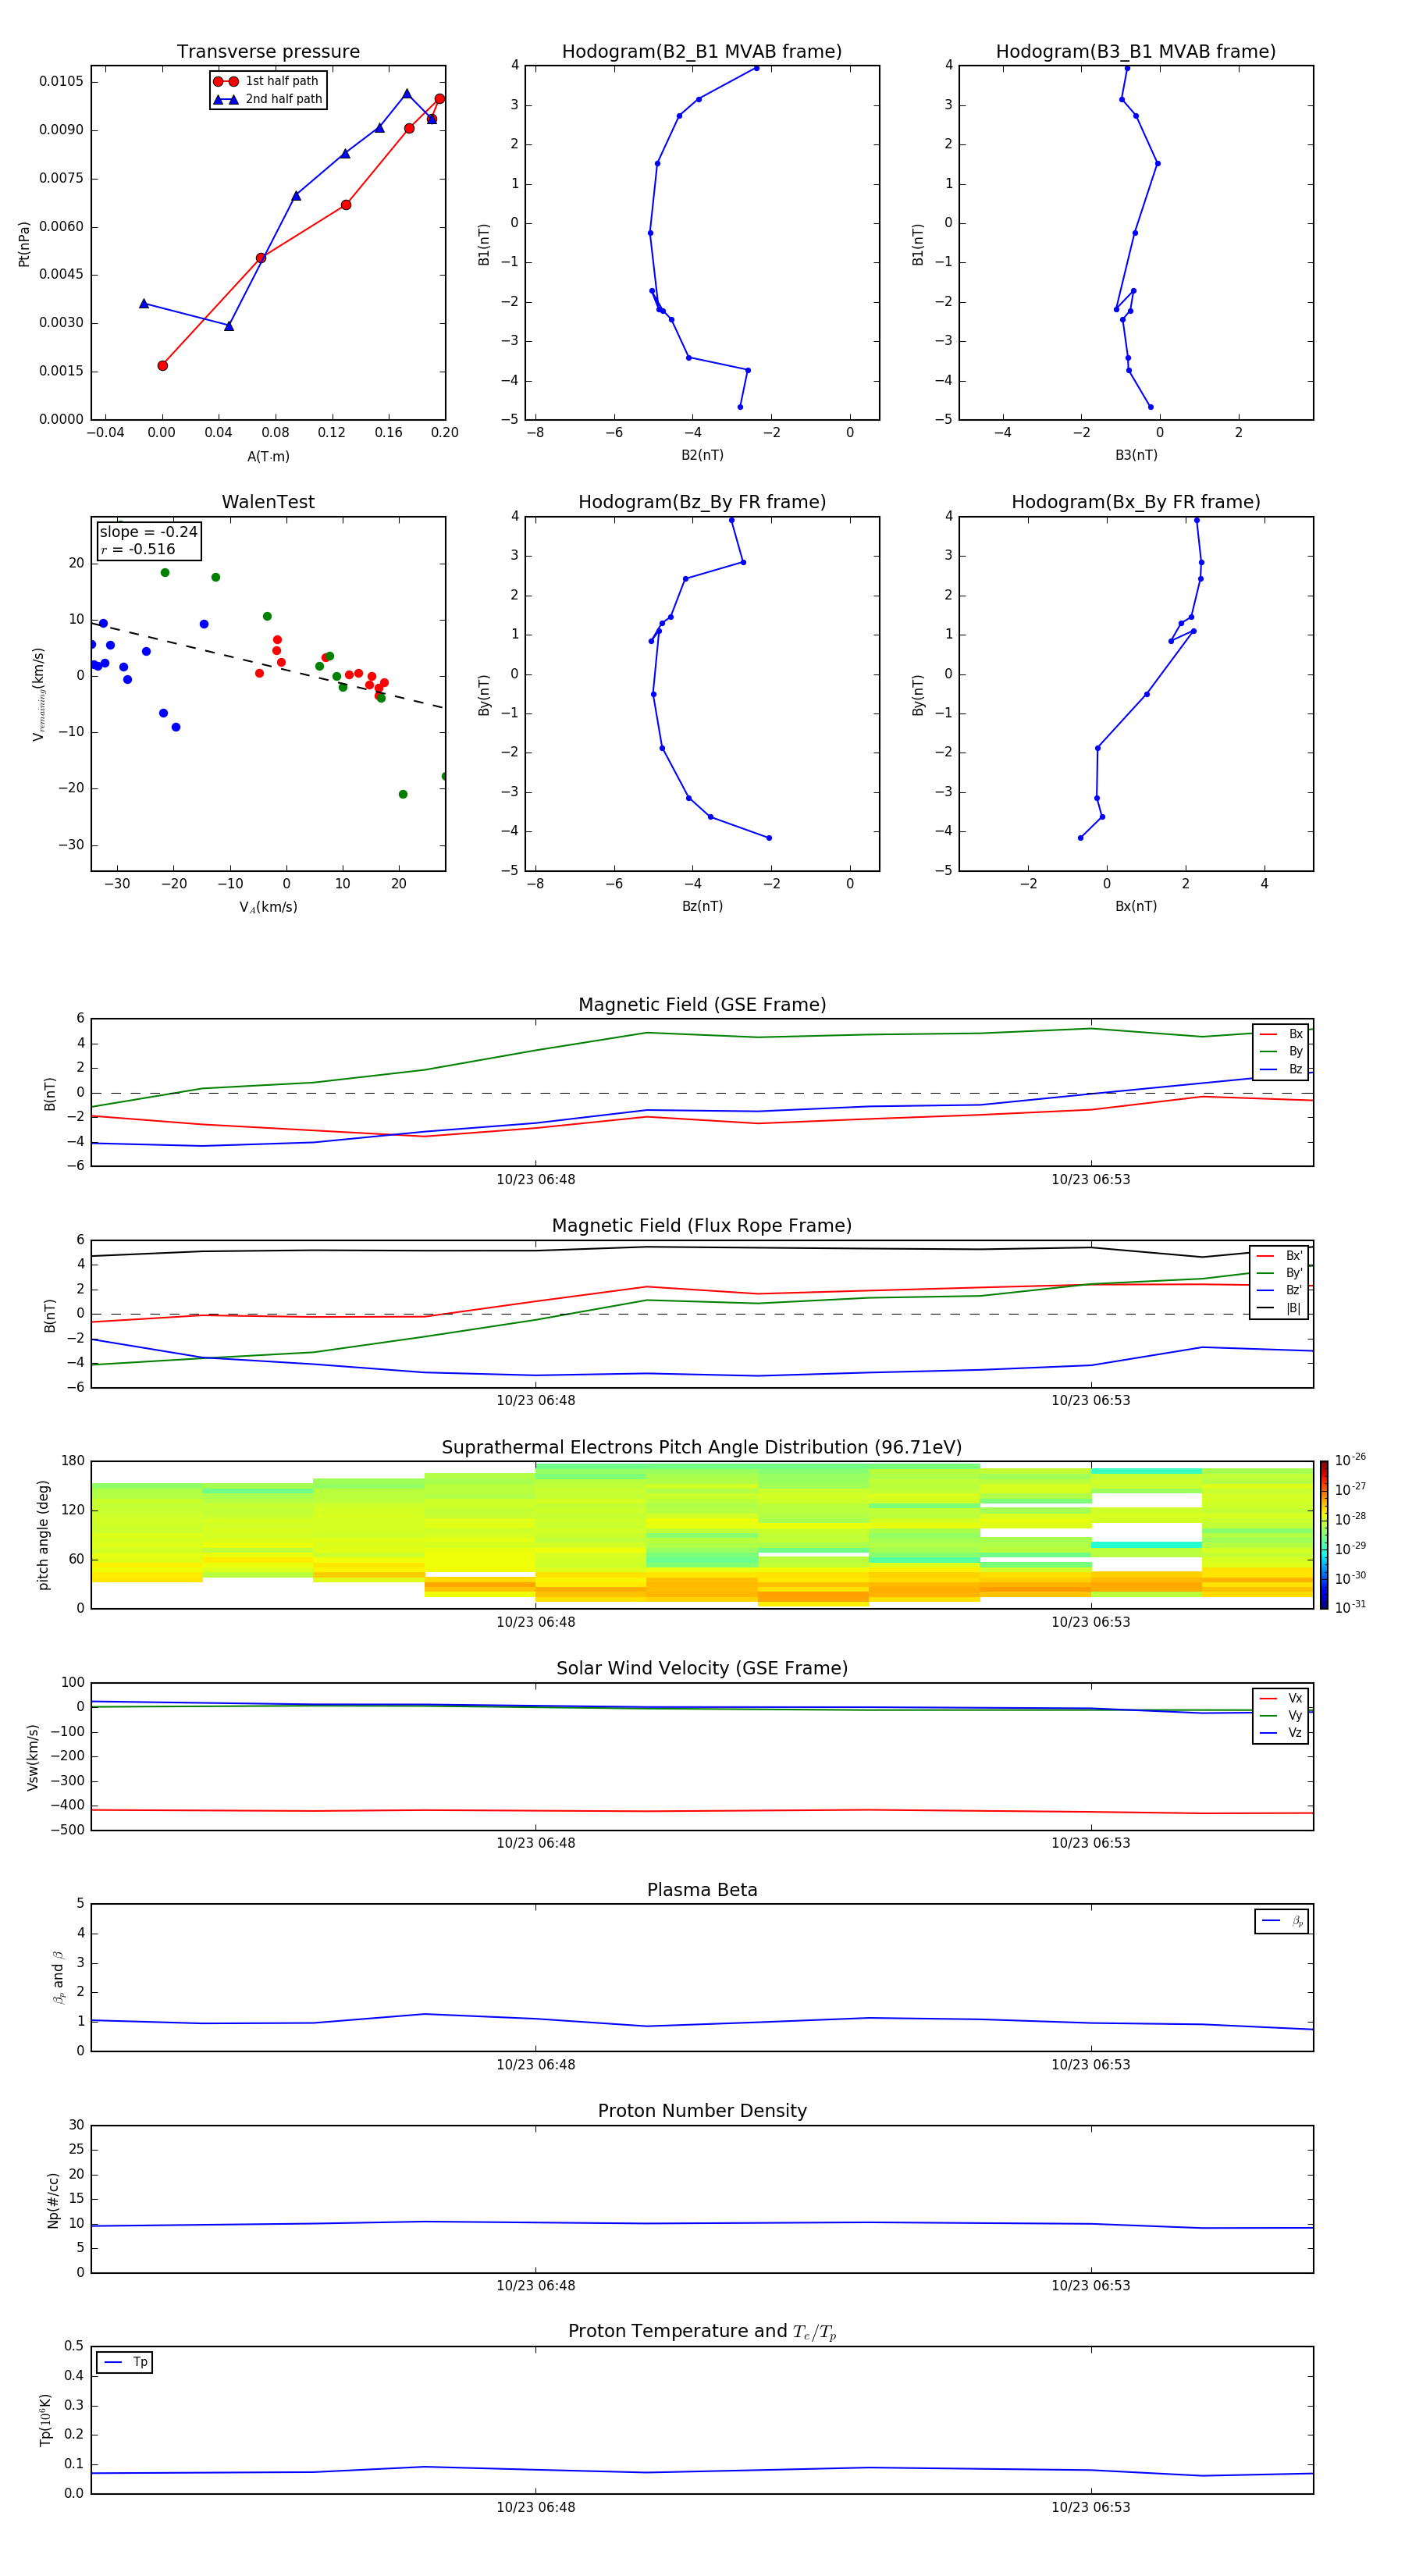This screenshot has width=1405, height=2576.
Task: Click 'Hodogram(B3_B1 MVAB frame)' title
Action: click(x=1136, y=51)
